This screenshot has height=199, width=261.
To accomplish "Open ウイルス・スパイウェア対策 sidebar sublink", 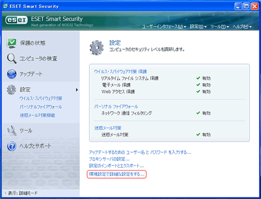I will [x=41, y=98].
